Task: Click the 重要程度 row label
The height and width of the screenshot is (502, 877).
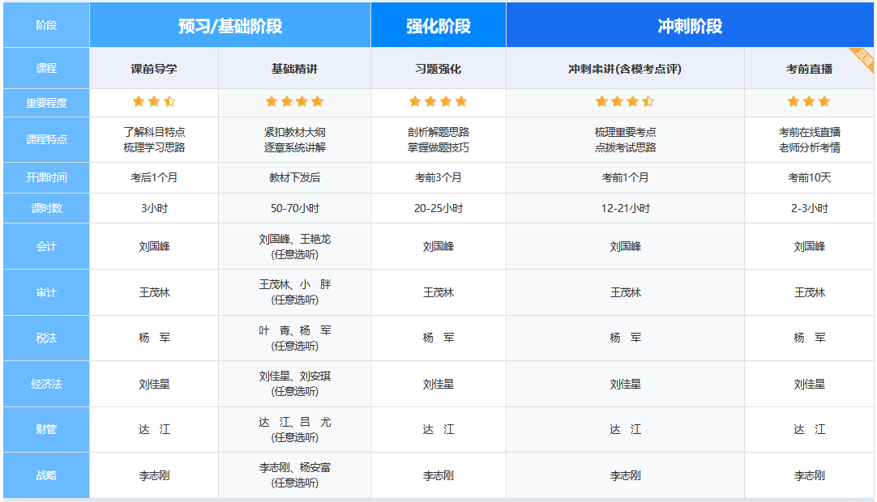Action: point(46,103)
